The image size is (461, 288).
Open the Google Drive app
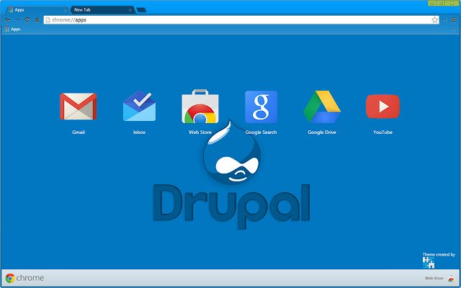[322, 107]
